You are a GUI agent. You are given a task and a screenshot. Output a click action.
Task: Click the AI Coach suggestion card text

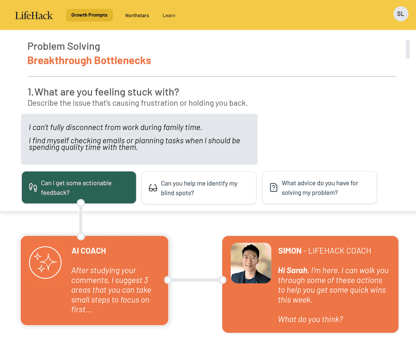(x=111, y=290)
